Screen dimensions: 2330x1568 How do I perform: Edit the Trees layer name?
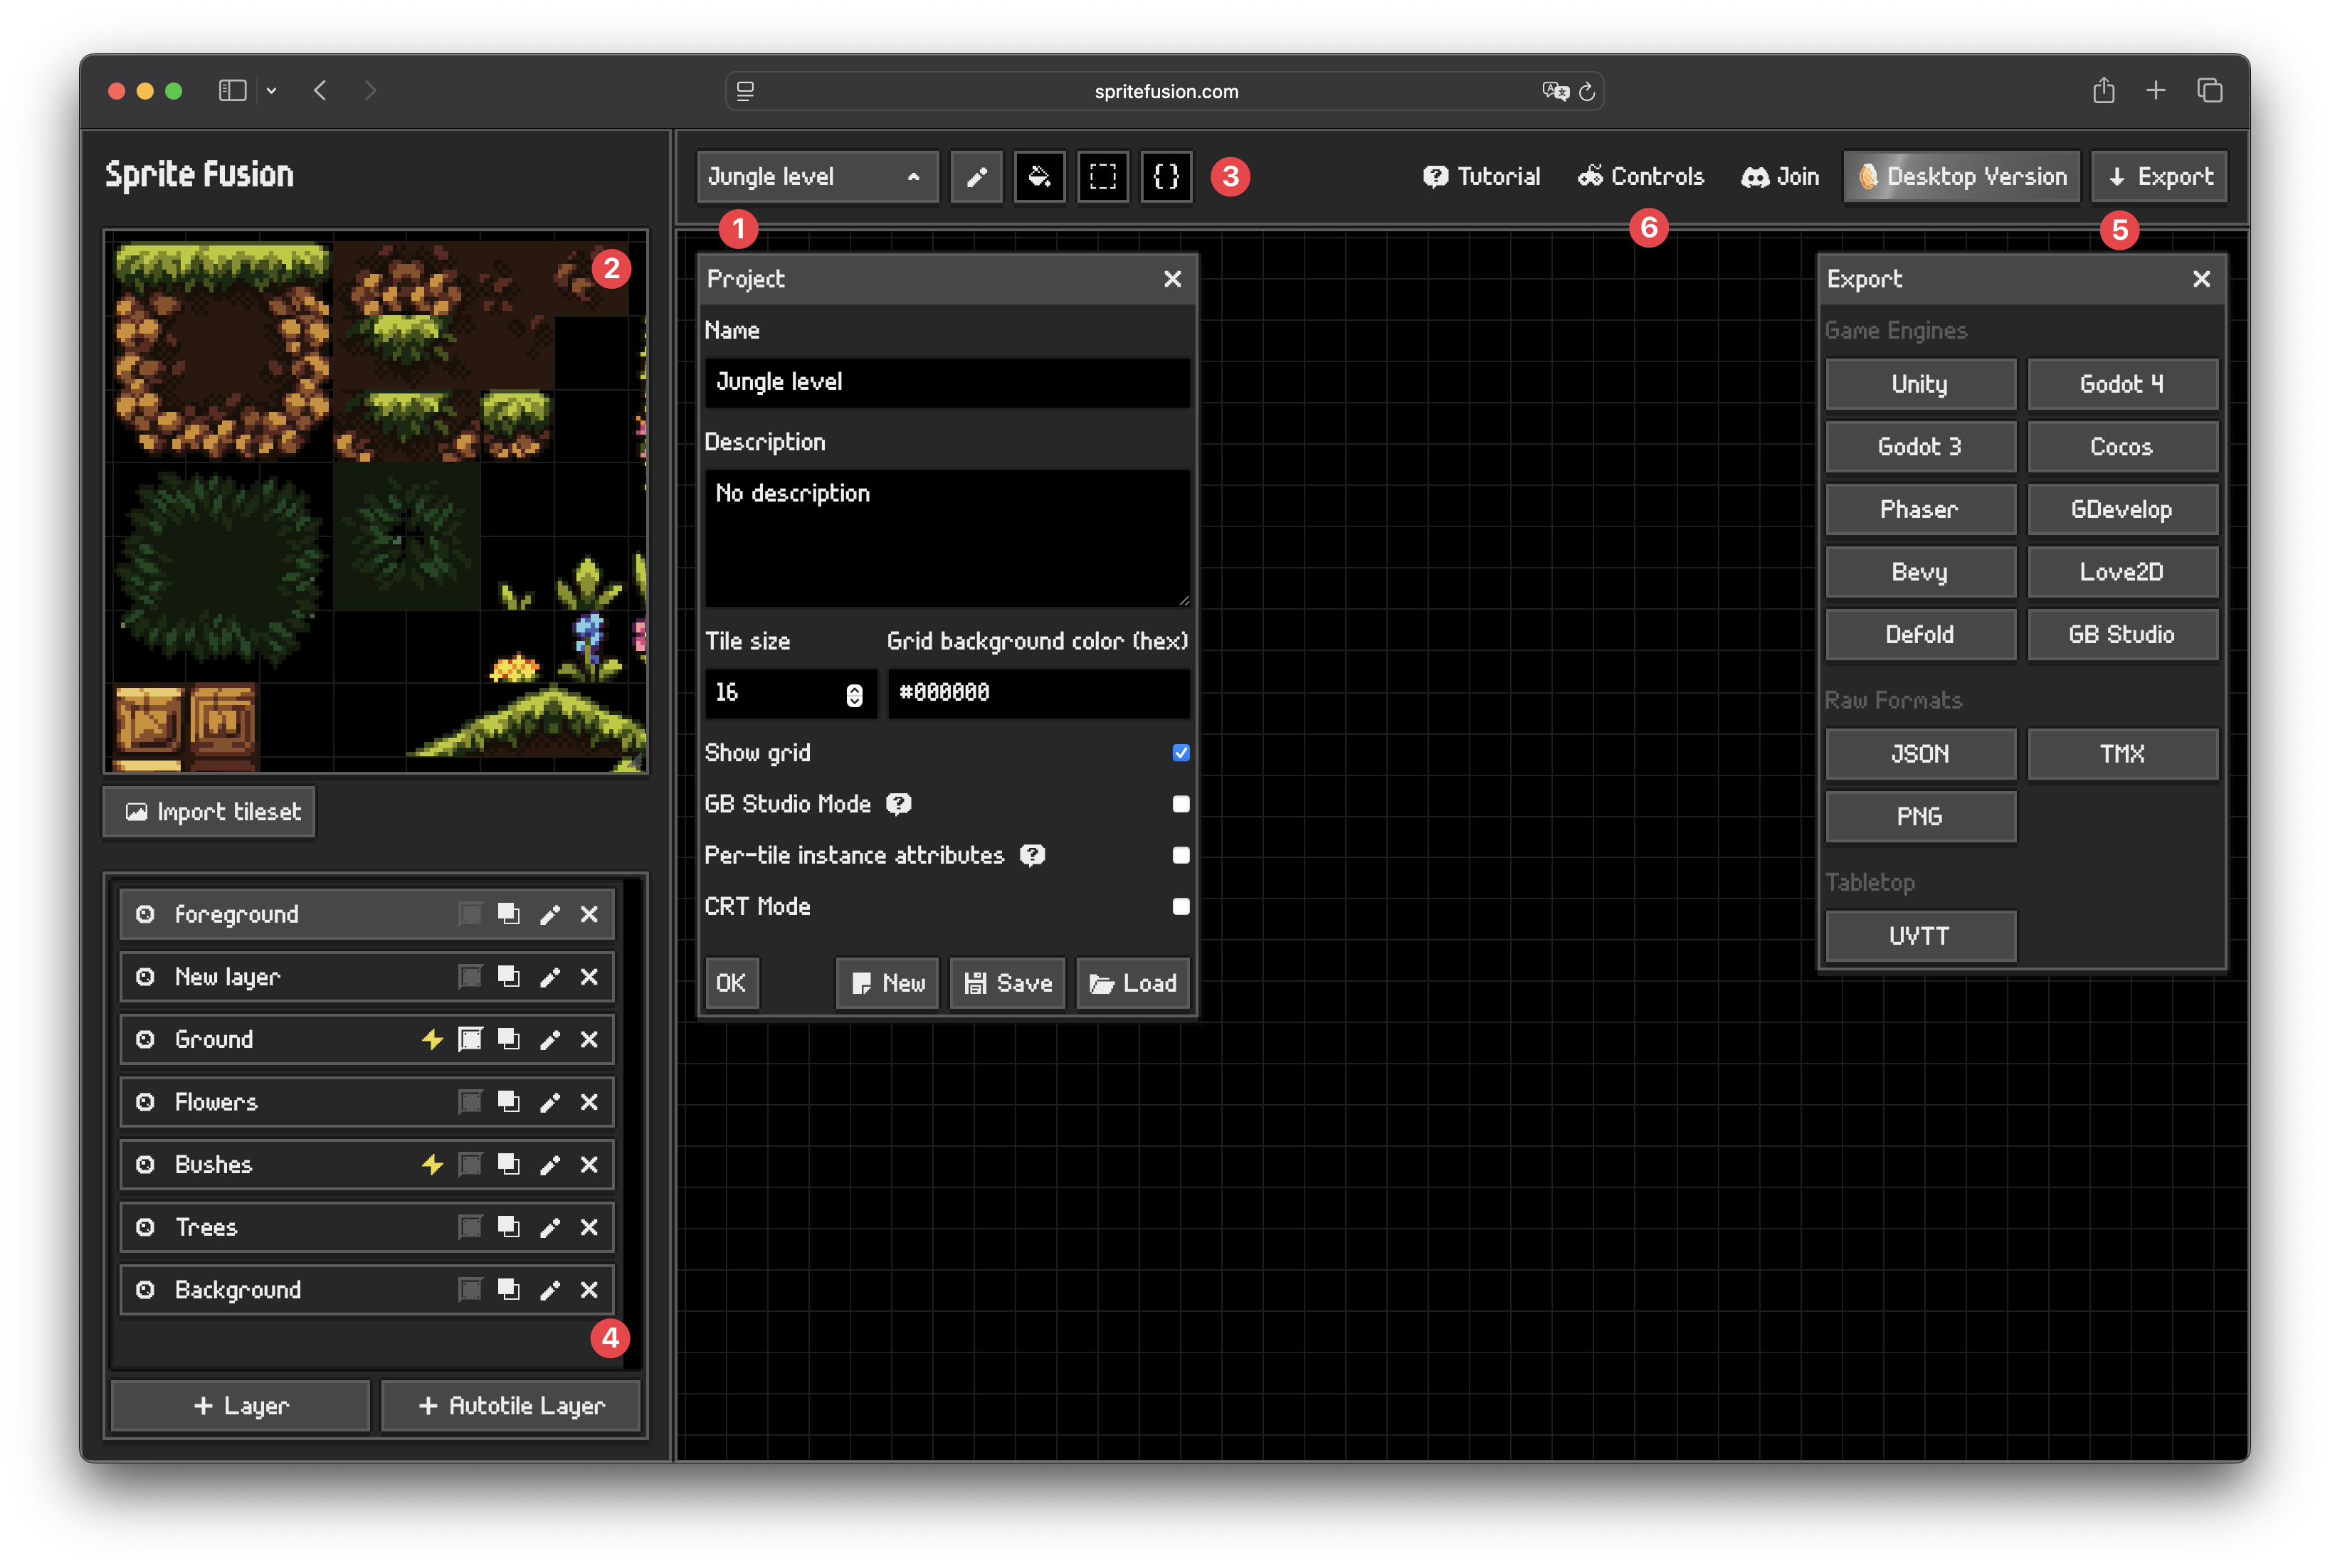click(x=549, y=1227)
